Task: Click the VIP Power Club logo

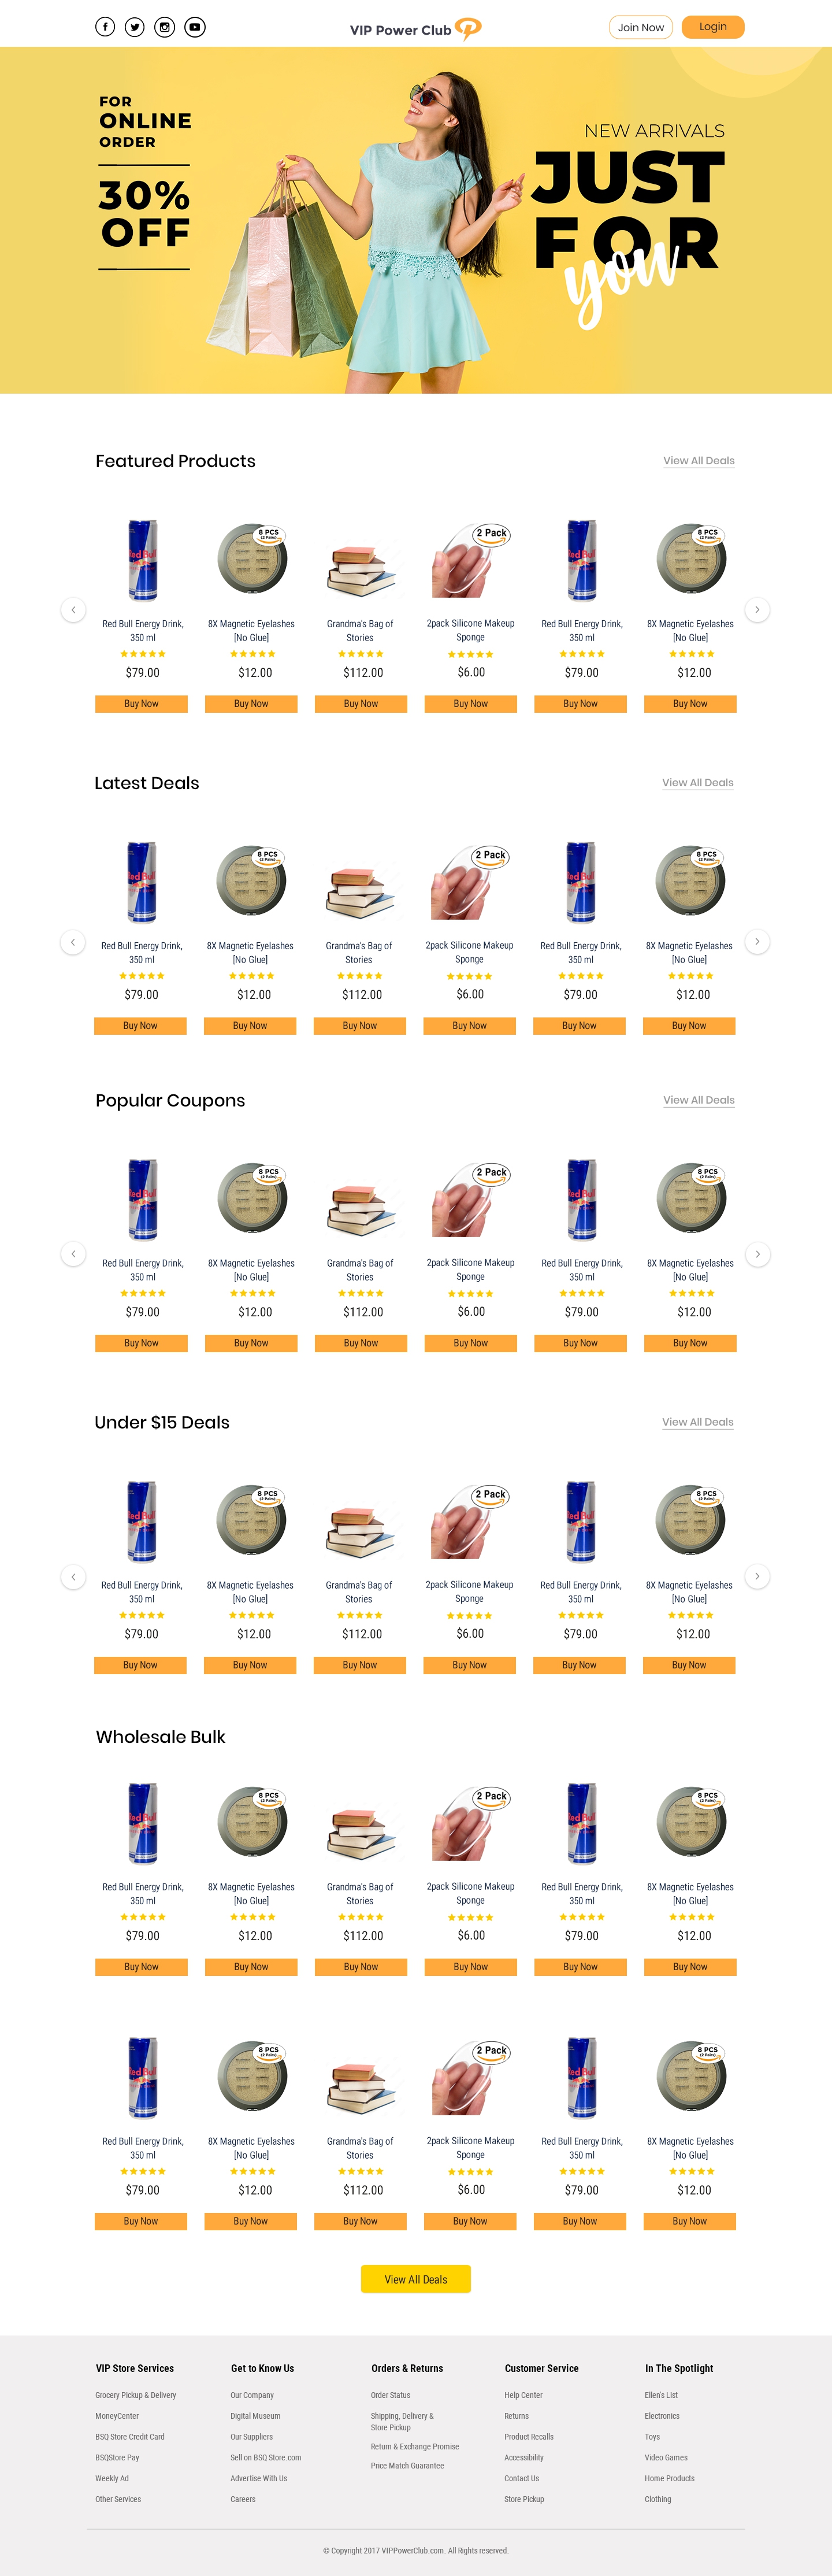Action: point(415,29)
